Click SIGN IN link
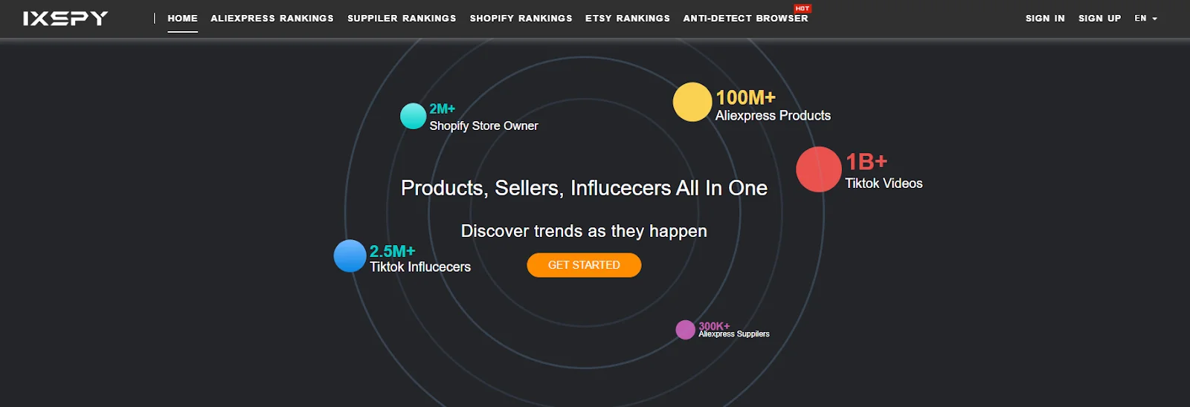 pos(1045,19)
